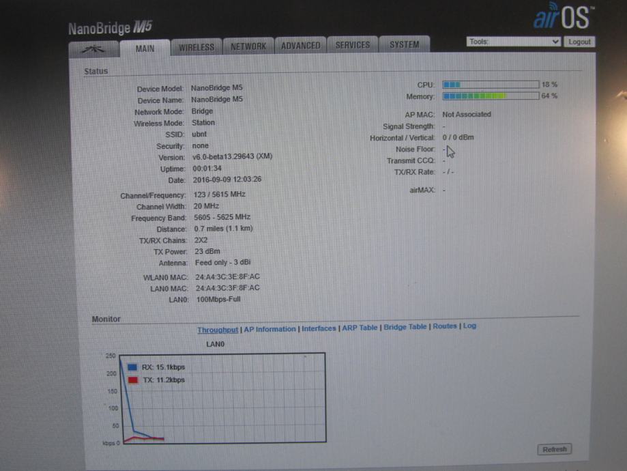Image resolution: width=627 pixels, height=471 pixels.
Task: Click the airOS logo
Action: 564,17
